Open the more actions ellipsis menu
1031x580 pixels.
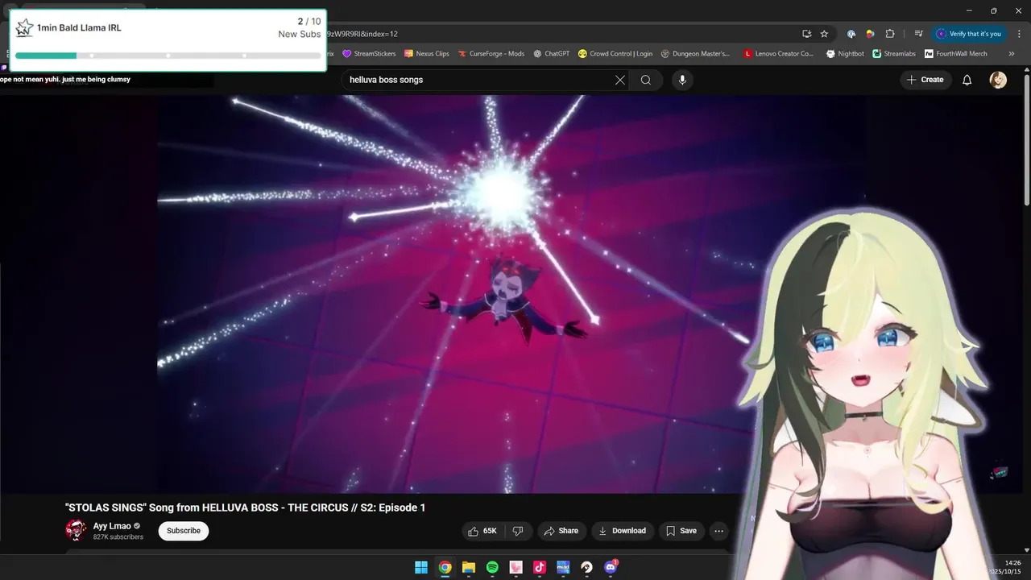(718, 531)
